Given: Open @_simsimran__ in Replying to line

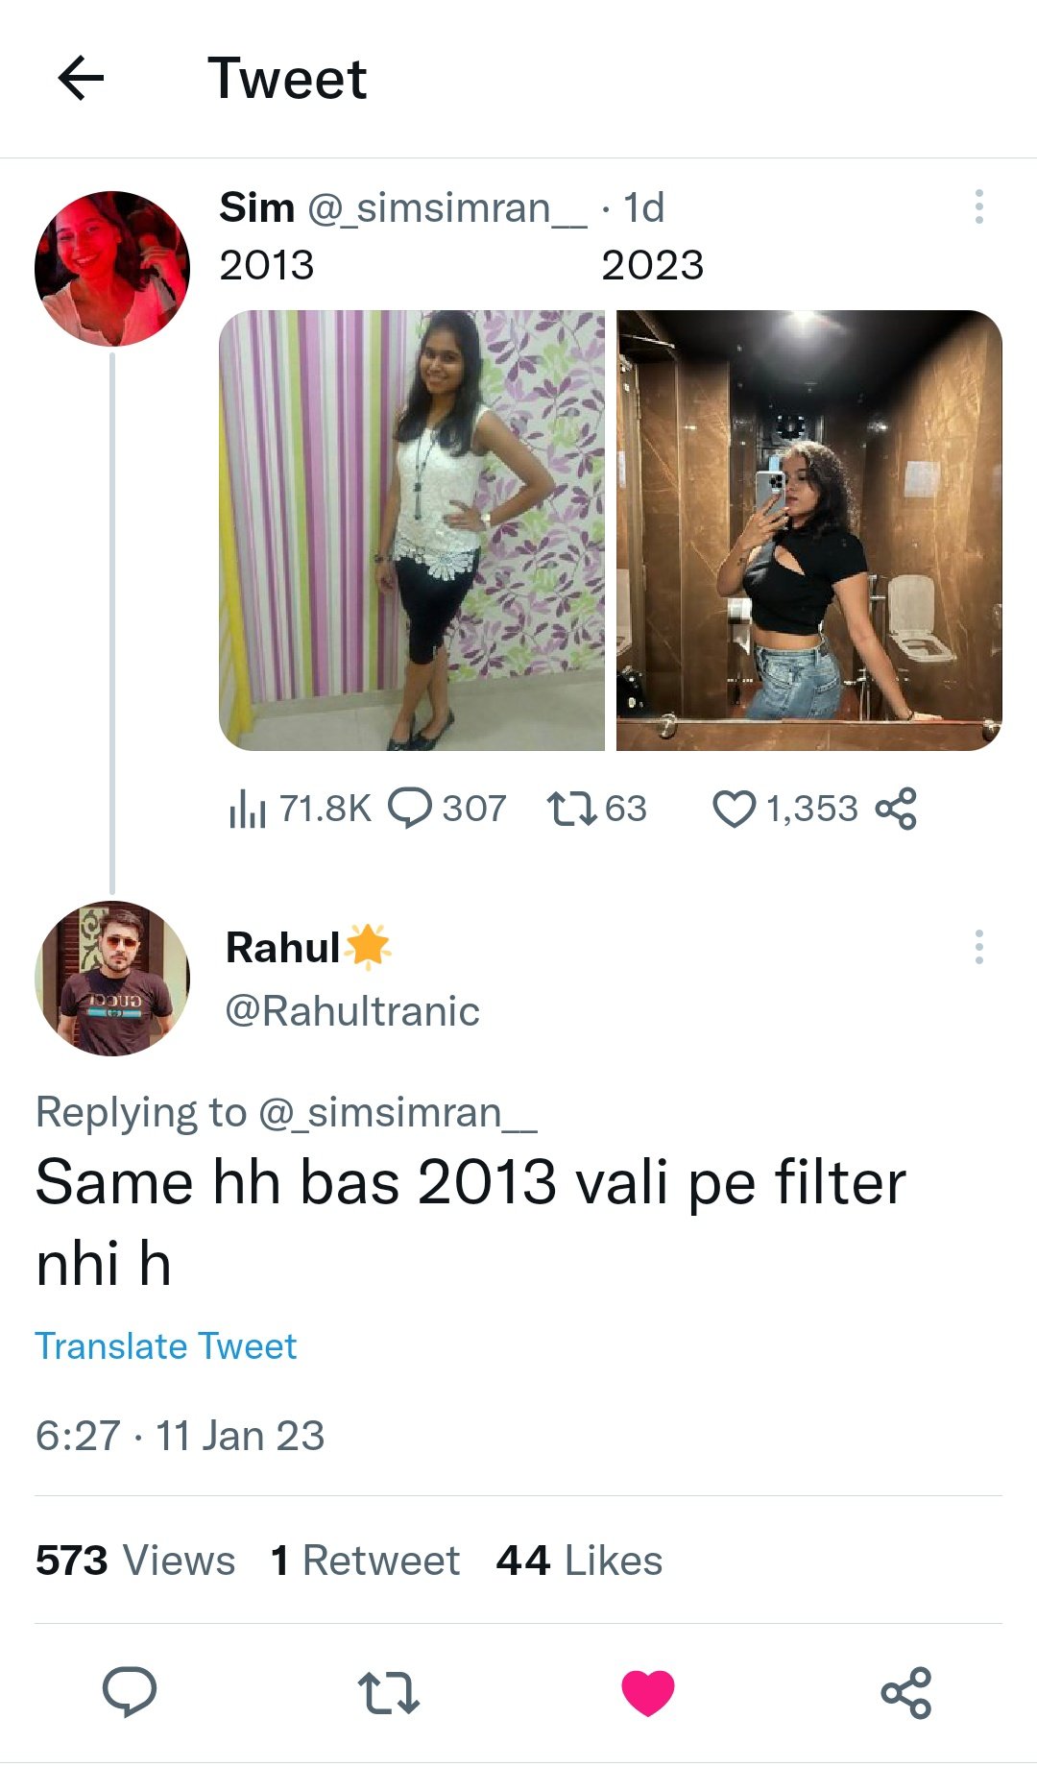Looking at the screenshot, I should [x=398, y=1113].
